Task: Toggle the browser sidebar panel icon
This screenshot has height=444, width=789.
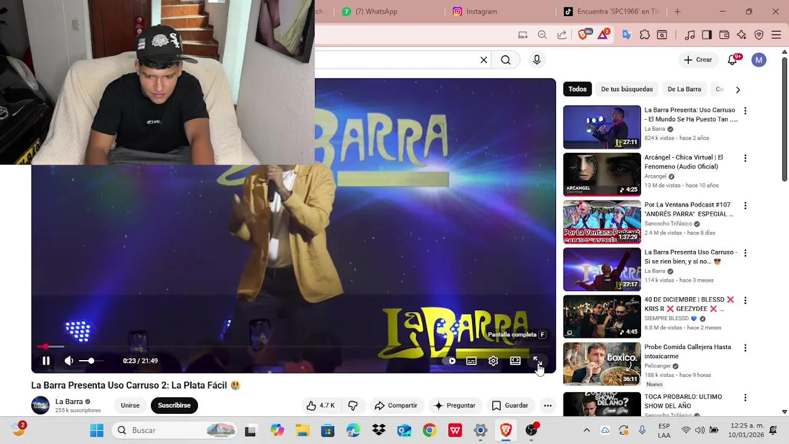Action: [707, 35]
